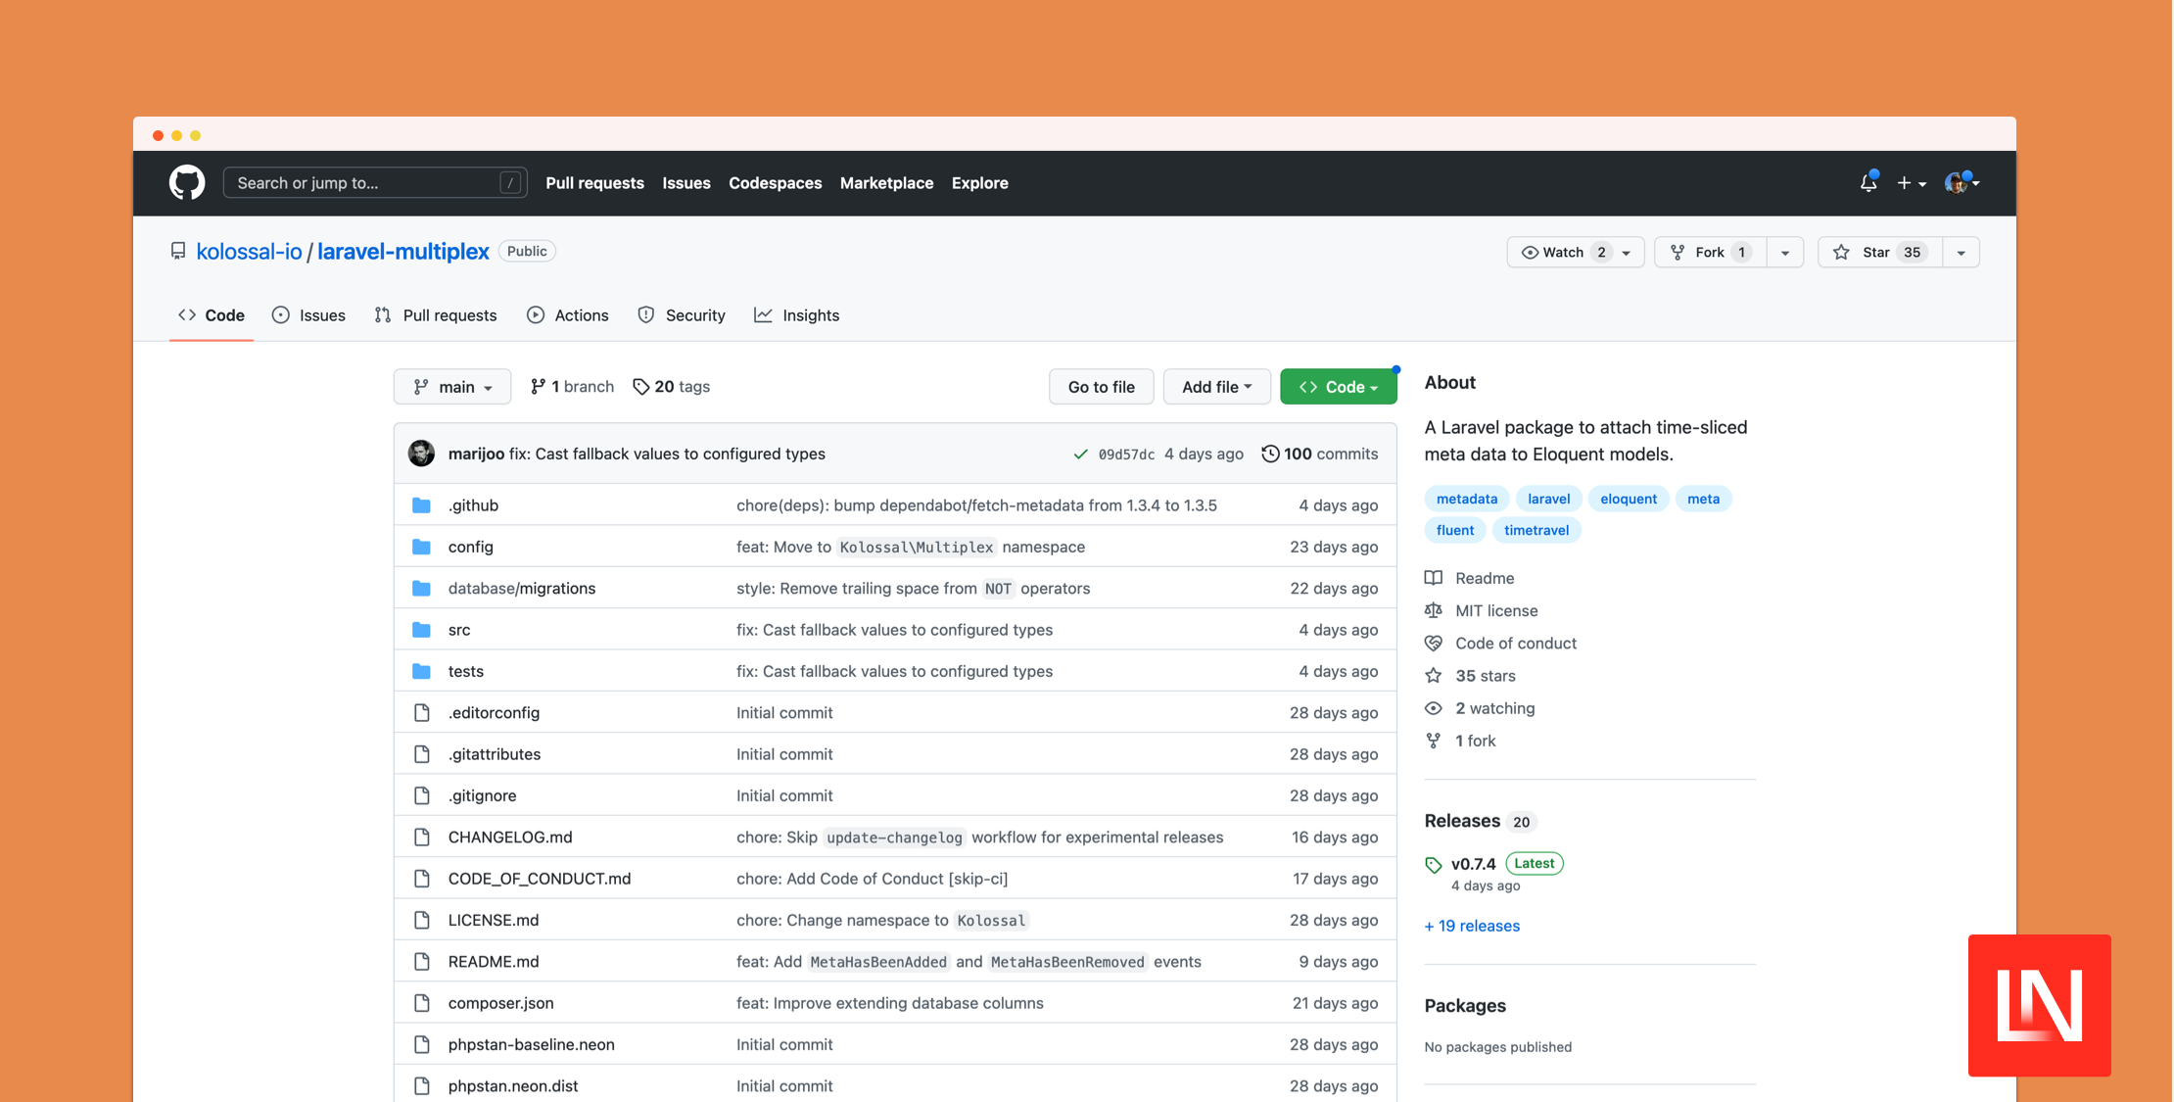Click the stars icon in About
The width and height of the screenshot is (2174, 1102).
(x=1434, y=676)
